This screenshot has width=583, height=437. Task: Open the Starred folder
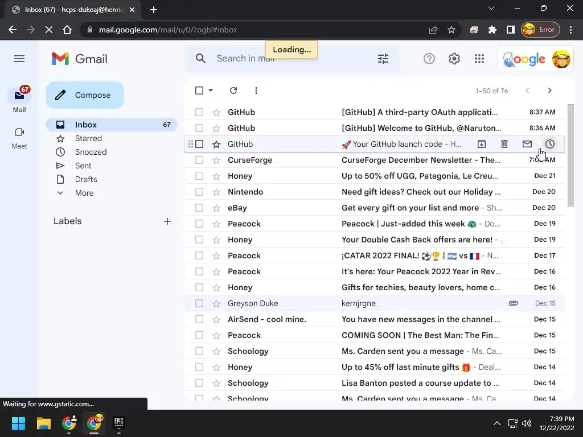pyautogui.click(x=112, y=138)
